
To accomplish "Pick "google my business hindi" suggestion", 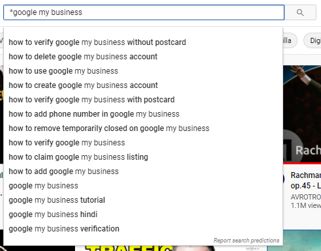I will click(x=143, y=214).
